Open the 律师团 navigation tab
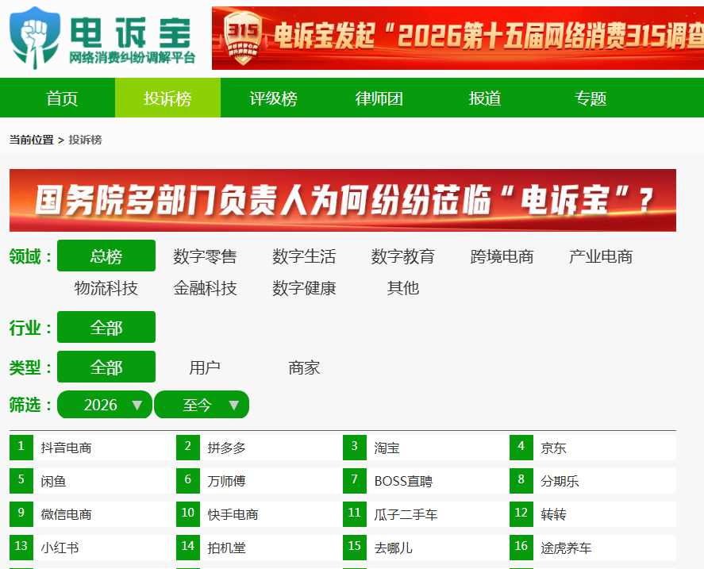The image size is (704, 569). tap(379, 98)
